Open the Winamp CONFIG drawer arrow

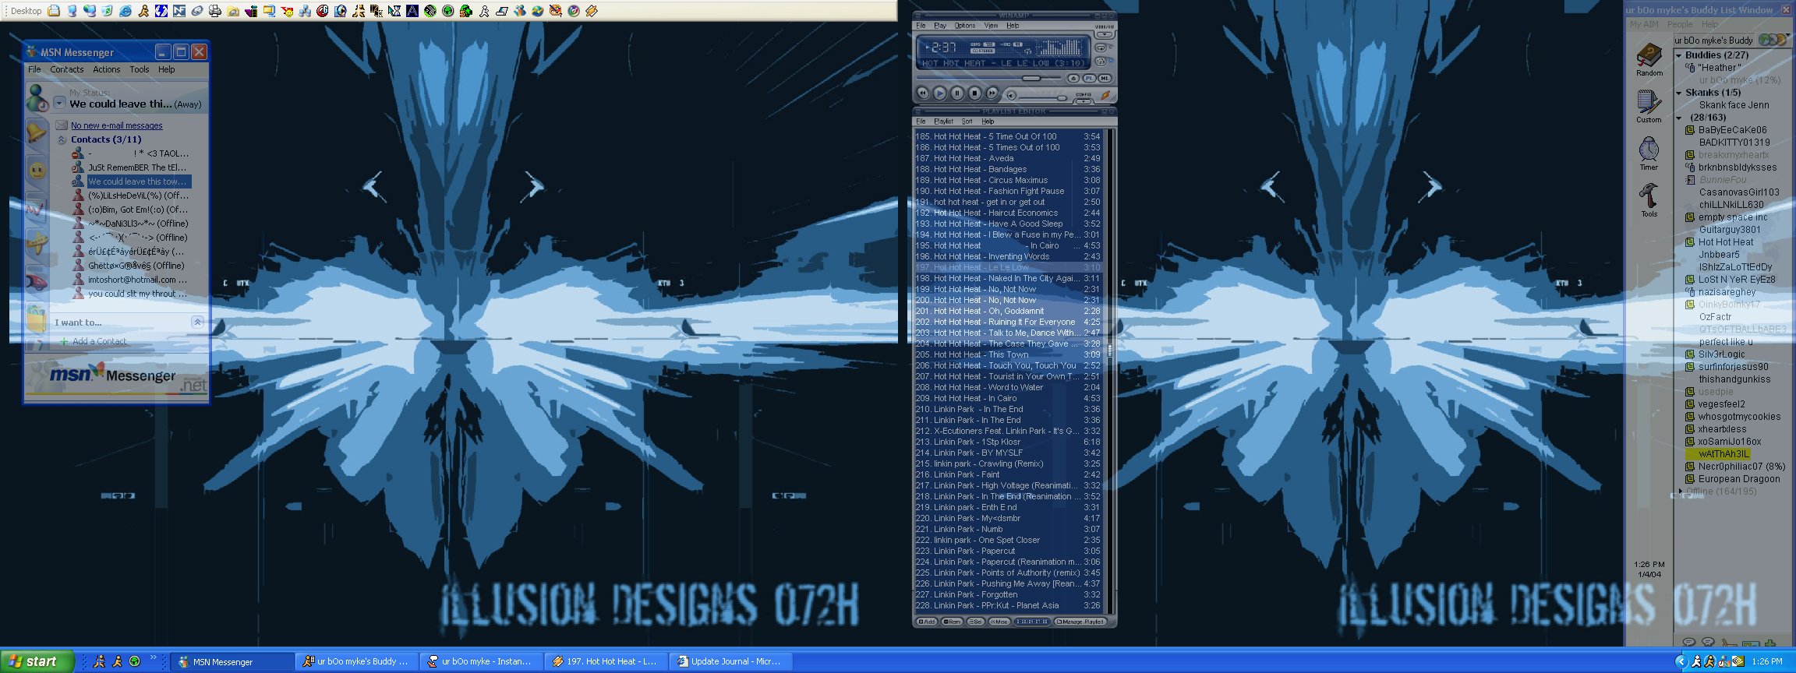pos(1084,101)
